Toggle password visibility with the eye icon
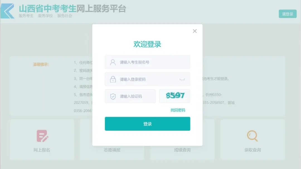 (x=182, y=80)
